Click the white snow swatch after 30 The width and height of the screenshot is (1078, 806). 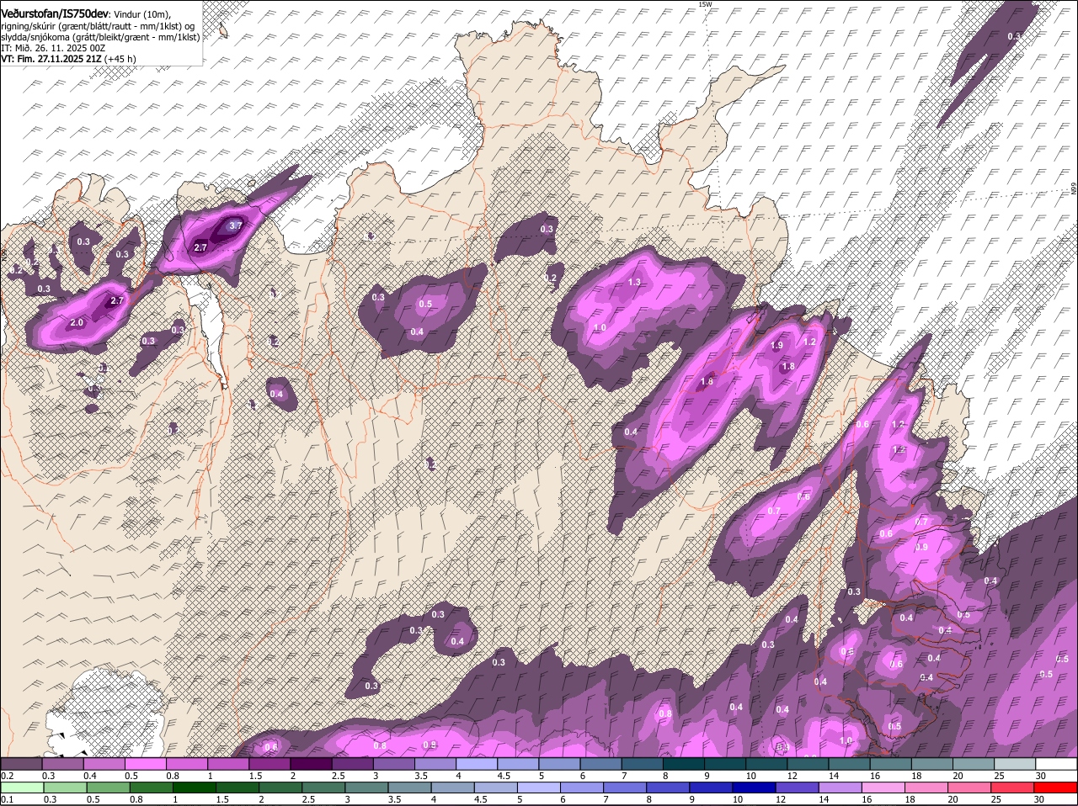click(1057, 763)
